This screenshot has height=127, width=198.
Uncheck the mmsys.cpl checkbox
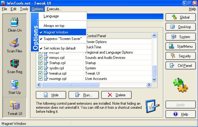click(40, 58)
